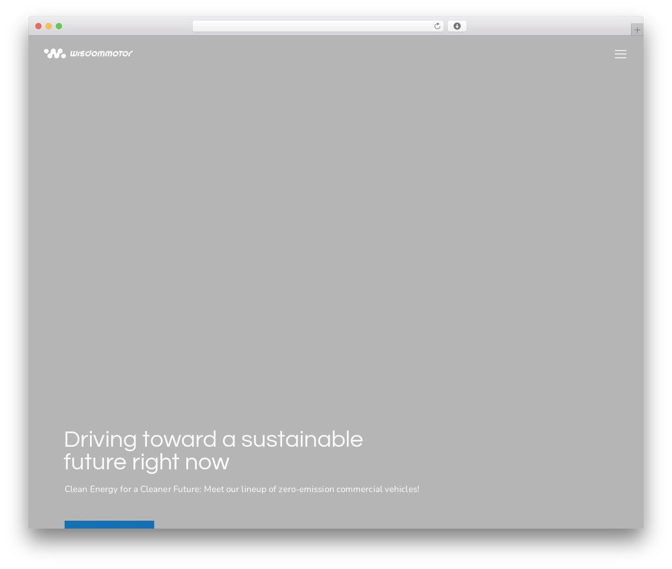Minimize the window with the yellow button
The height and width of the screenshot is (569, 672).
pyautogui.click(x=49, y=26)
